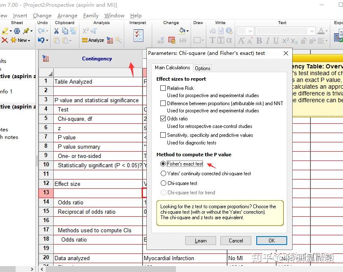Select the 'Table Analyzed' cell
The image size is (343, 272).
(98, 82)
